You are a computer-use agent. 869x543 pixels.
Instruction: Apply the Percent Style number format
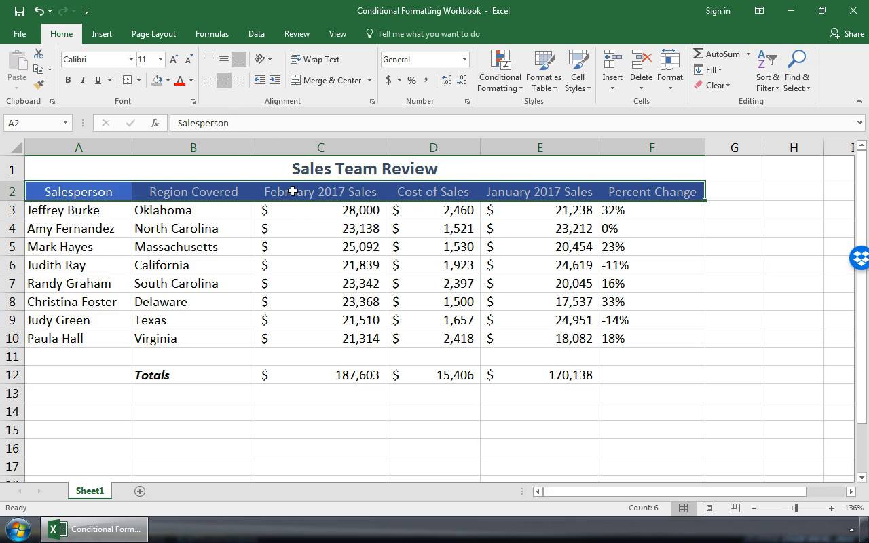pyautogui.click(x=411, y=79)
